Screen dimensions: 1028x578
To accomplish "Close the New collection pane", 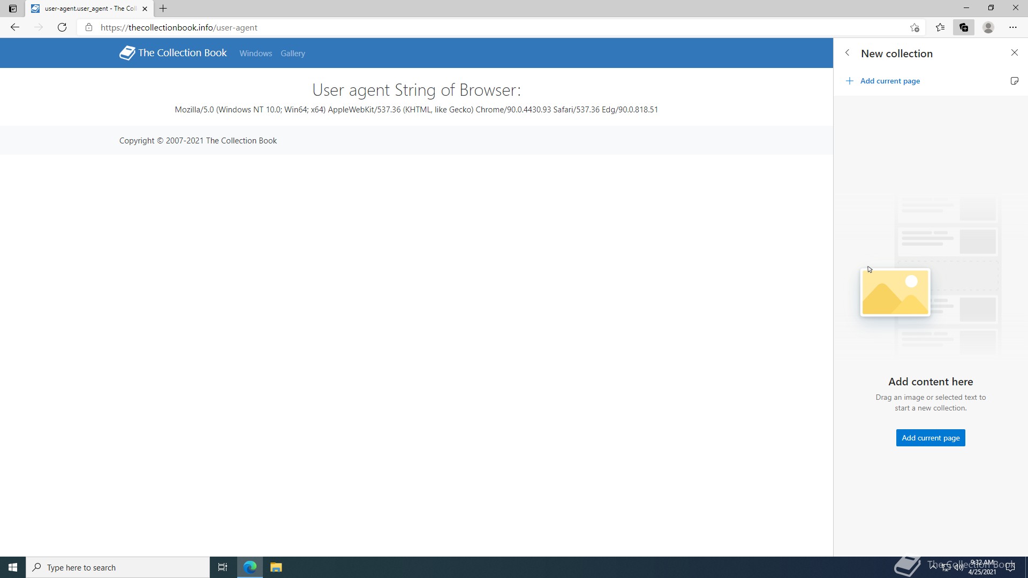I will click(x=1014, y=52).
